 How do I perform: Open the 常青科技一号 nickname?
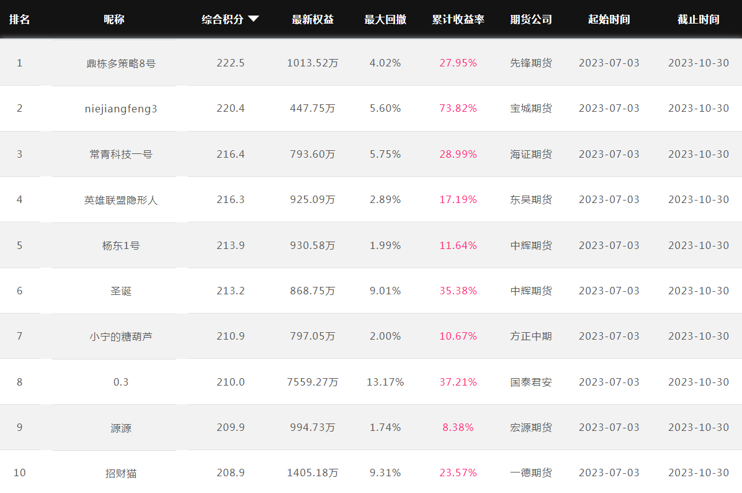point(121,155)
